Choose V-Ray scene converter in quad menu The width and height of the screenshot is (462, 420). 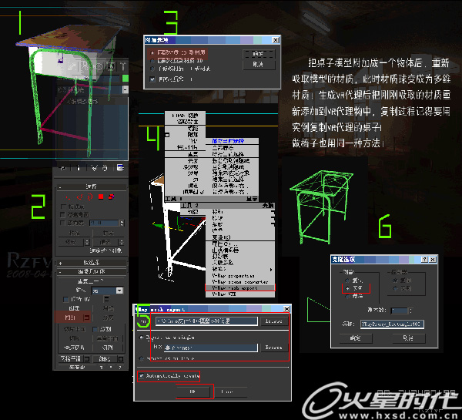click(x=239, y=282)
